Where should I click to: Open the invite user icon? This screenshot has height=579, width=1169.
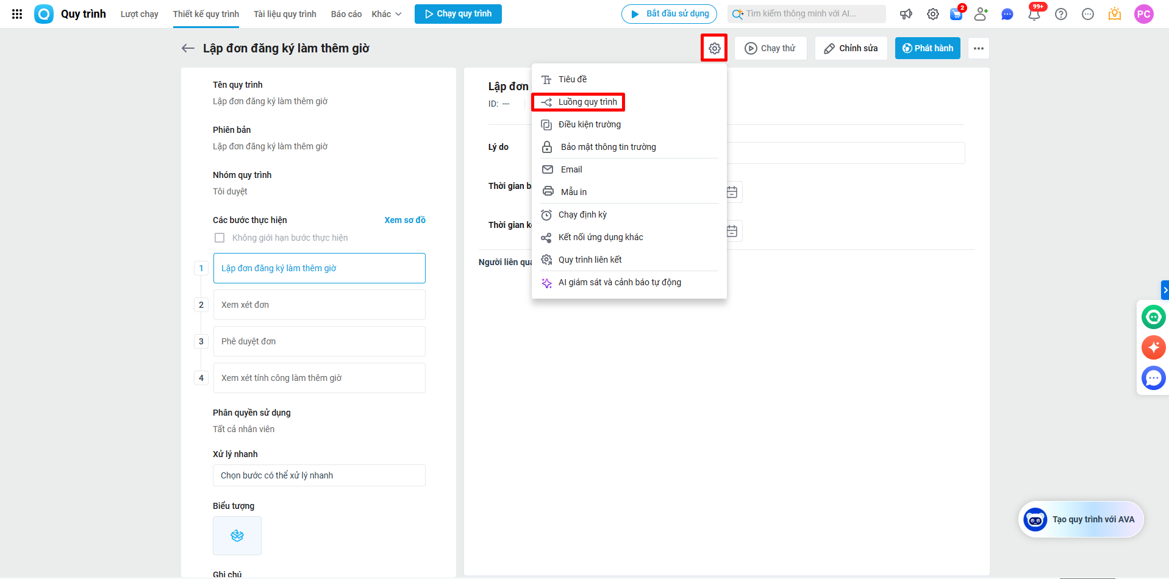tap(981, 14)
